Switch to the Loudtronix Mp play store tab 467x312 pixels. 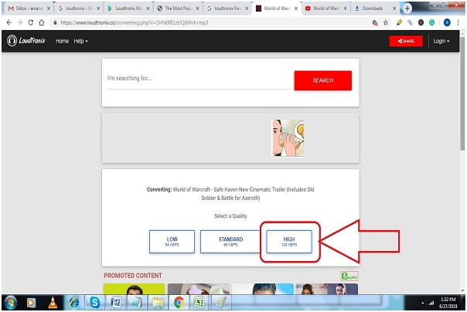point(128,8)
